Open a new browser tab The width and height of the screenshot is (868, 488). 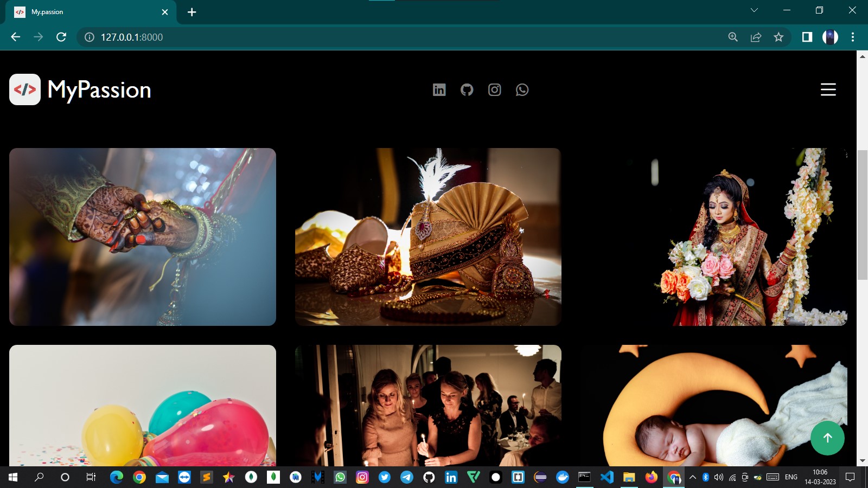(192, 12)
